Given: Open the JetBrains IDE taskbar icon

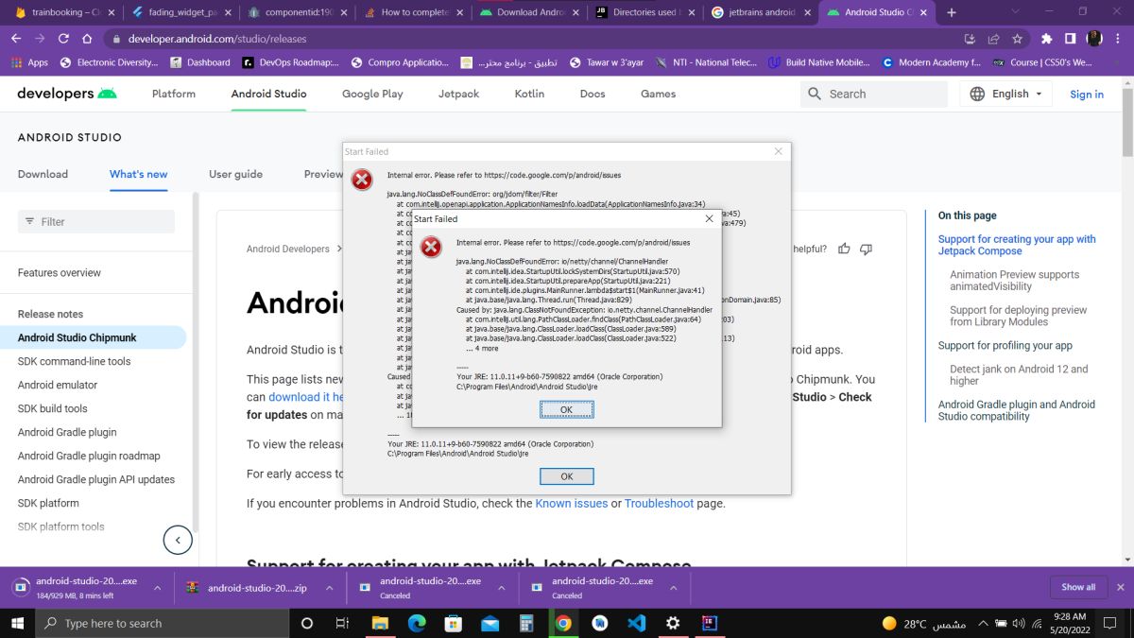Looking at the screenshot, I should [x=709, y=623].
